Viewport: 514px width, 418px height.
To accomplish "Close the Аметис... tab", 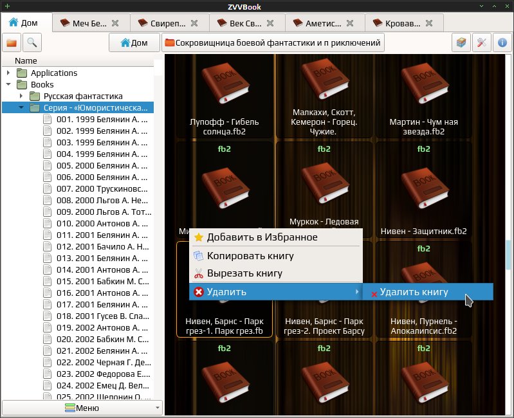I will pos(350,23).
